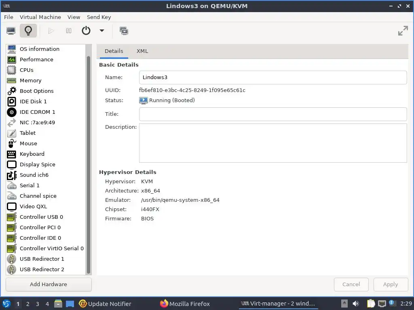414x310 pixels.
Task: Click the Add Hardware button
Action: pyautogui.click(x=49, y=285)
